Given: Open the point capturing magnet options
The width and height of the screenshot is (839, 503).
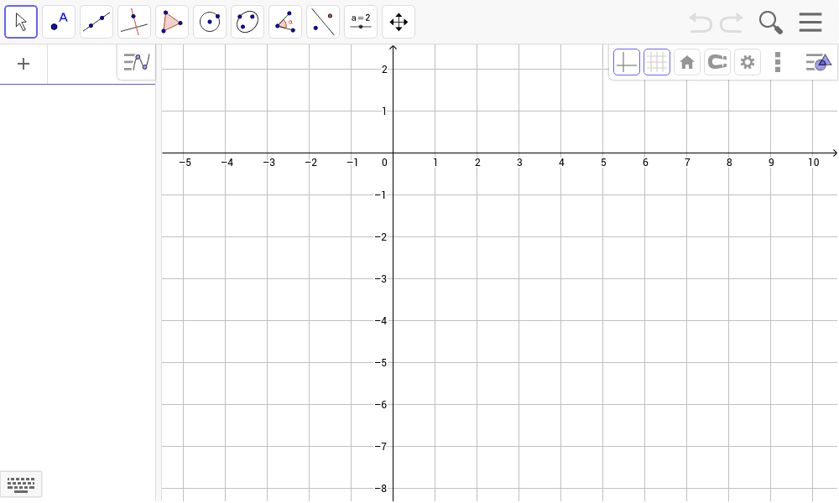Looking at the screenshot, I should 717,63.
